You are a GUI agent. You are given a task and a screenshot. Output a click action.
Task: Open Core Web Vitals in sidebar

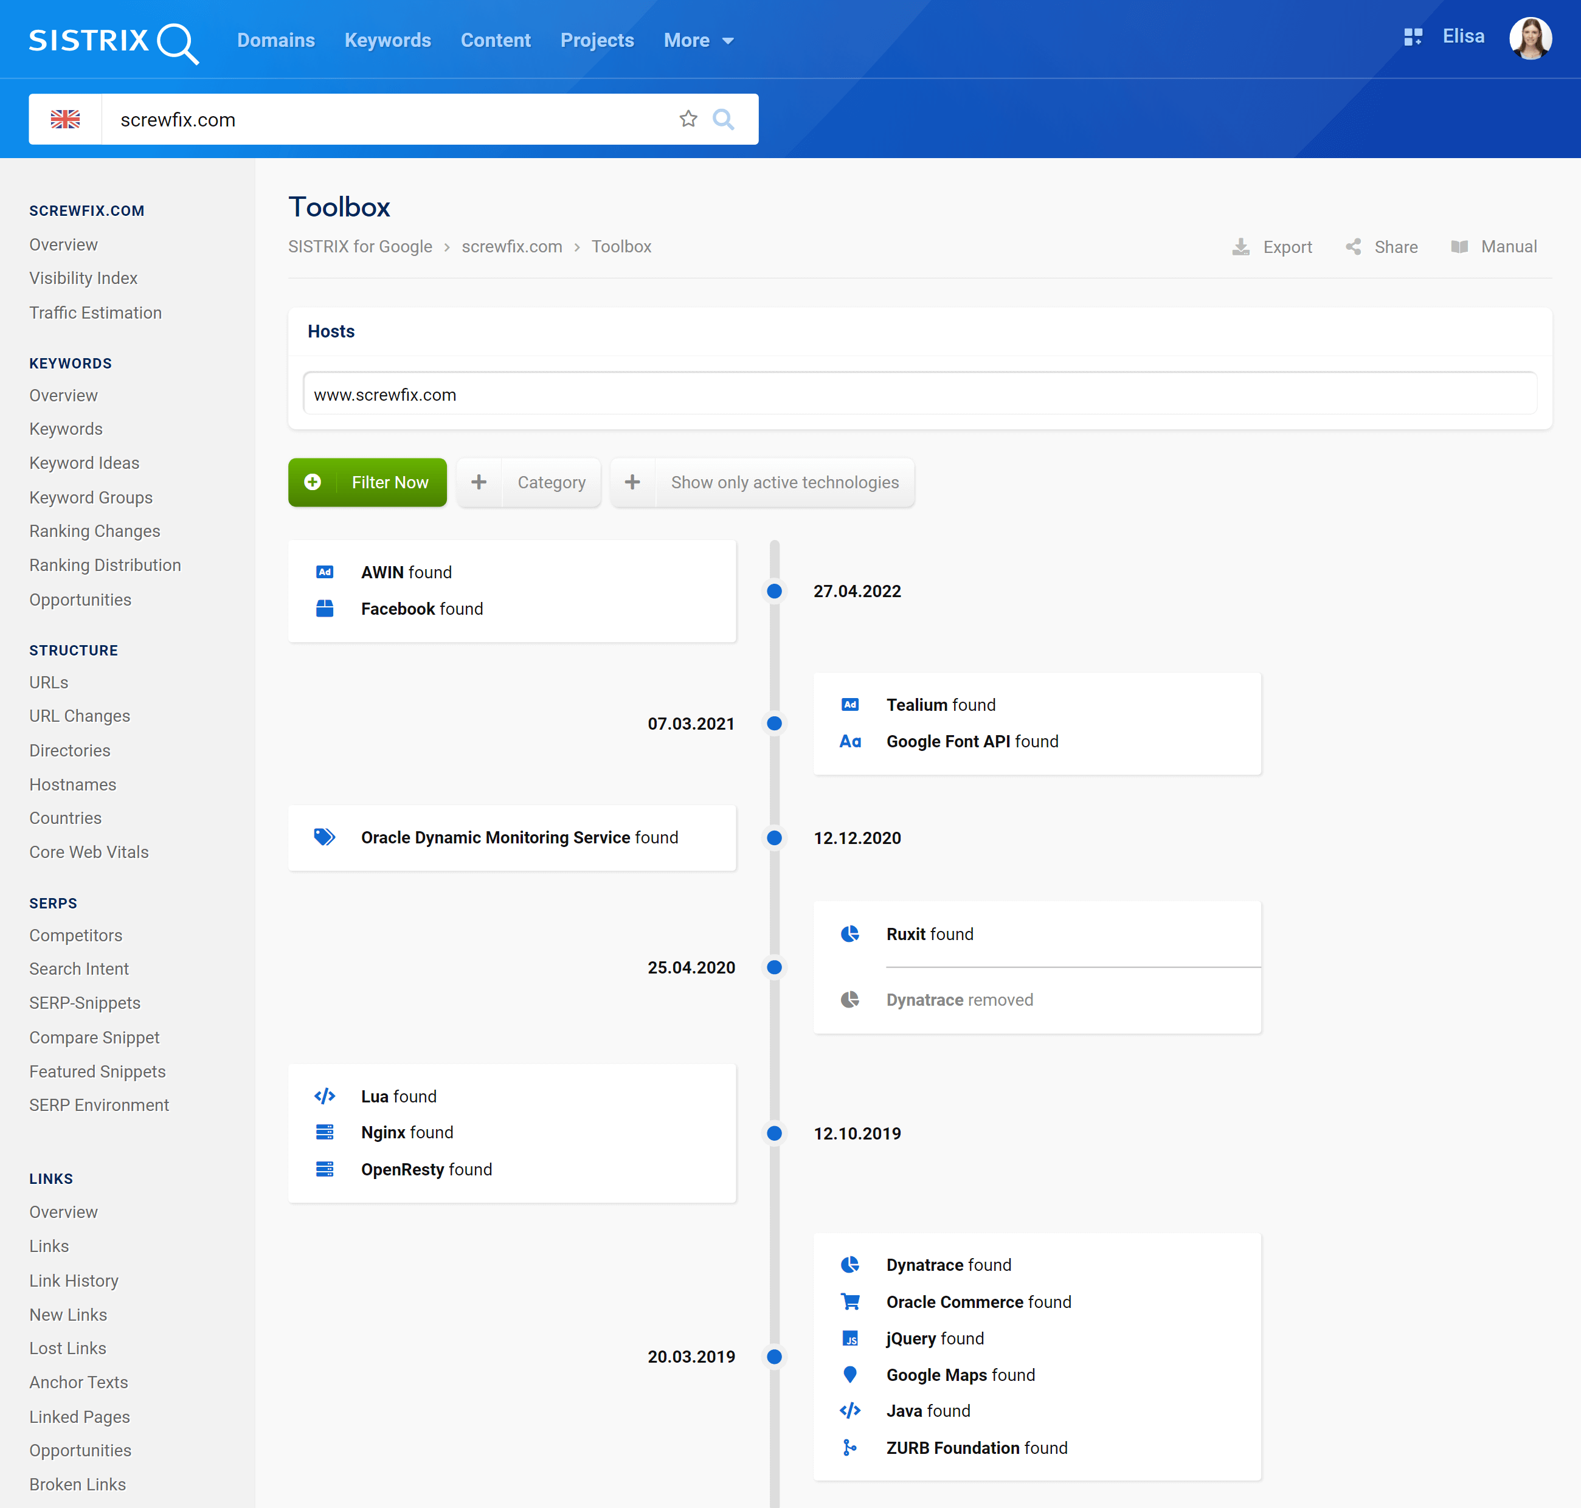point(89,852)
